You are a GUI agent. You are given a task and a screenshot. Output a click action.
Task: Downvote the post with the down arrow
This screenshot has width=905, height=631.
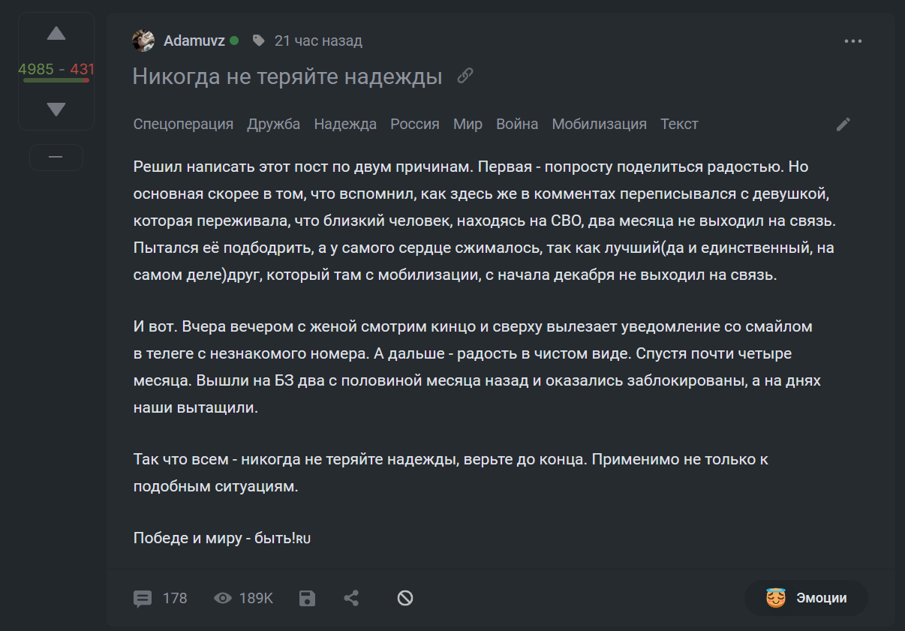(56, 110)
